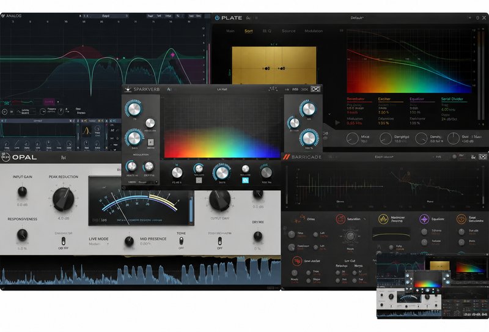Click the Peak Reduction knob in Opal
489x332 pixels.
pos(64,199)
